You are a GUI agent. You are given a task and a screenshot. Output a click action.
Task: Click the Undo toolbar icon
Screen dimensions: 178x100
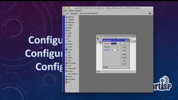click(64, 13)
